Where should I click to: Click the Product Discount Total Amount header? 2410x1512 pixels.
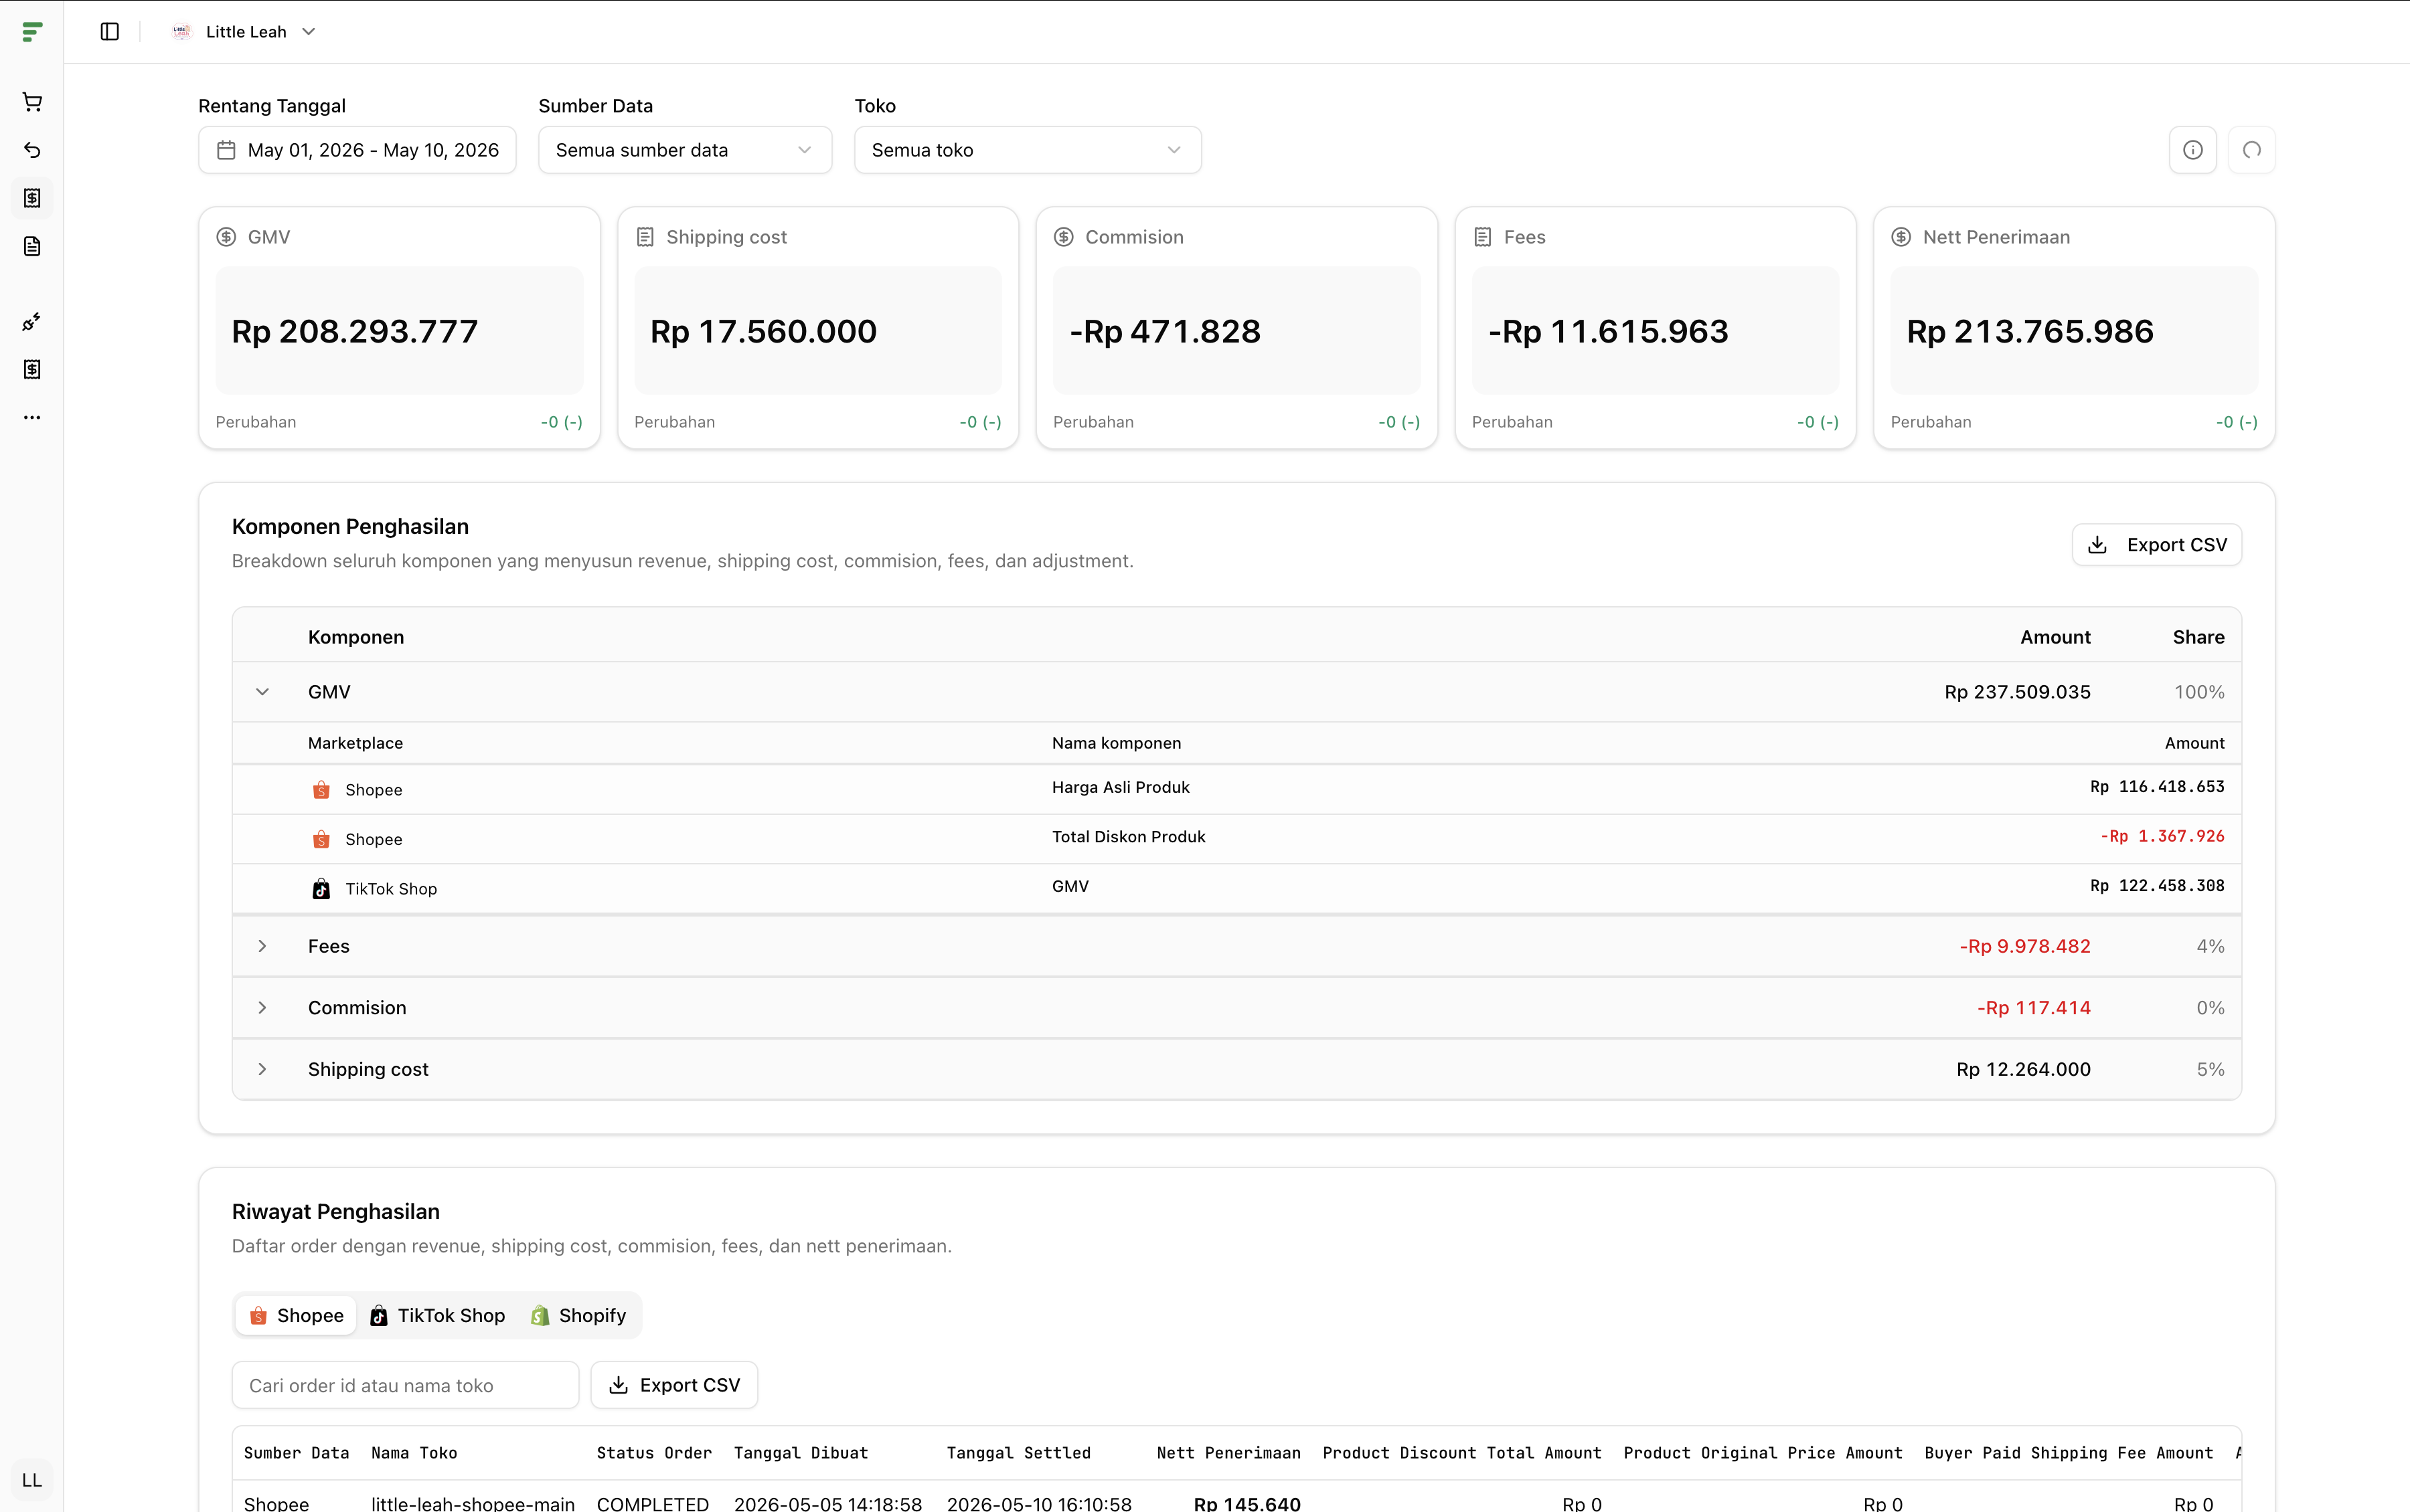click(x=1461, y=1453)
